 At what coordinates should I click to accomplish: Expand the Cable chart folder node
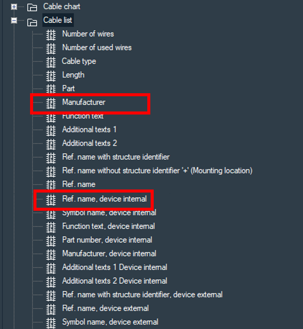click(14, 7)
